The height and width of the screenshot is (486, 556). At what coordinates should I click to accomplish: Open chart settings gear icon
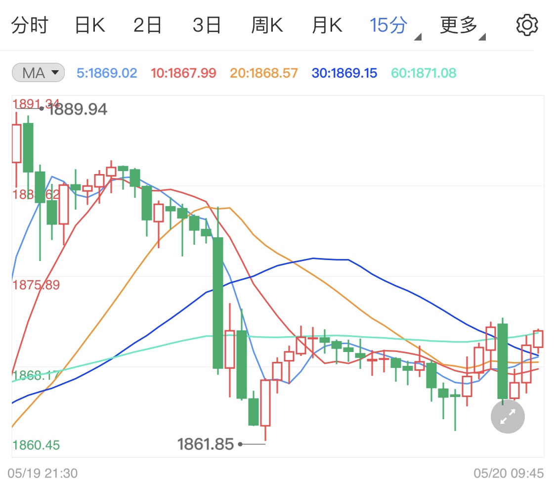(x=527, y=25)
